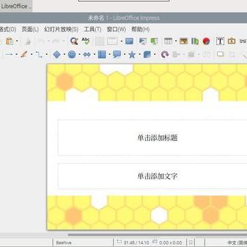Open the 页面(L) menu

pos(30,29)
